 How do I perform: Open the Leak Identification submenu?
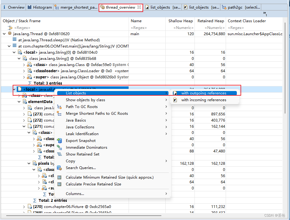(113, 134)
